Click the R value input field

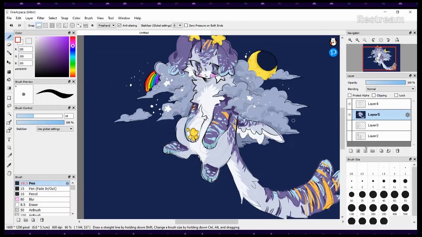[x=26, y=49]
